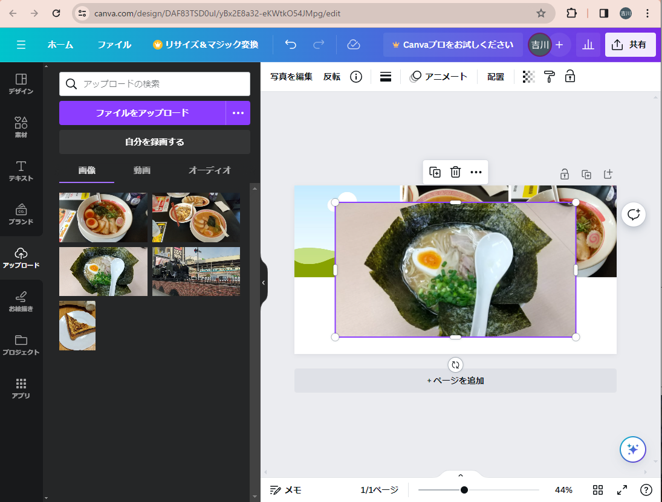Expand the page thumbnails chevron at bottom
This screenshot has height=502, width=662.
point(460,475)
